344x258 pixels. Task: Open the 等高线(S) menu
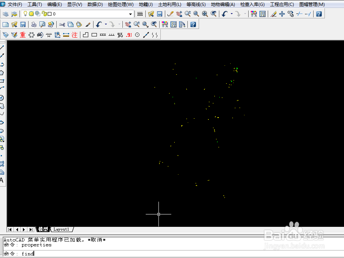[196, 5]
